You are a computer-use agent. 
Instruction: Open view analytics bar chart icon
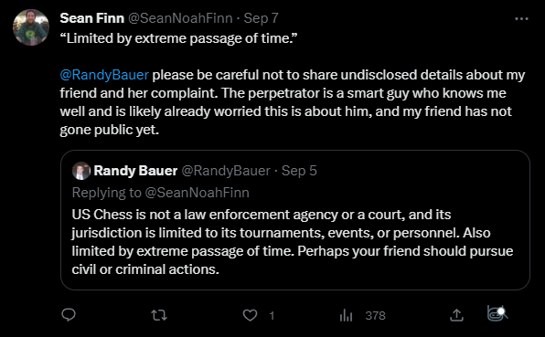pos(346,315)
